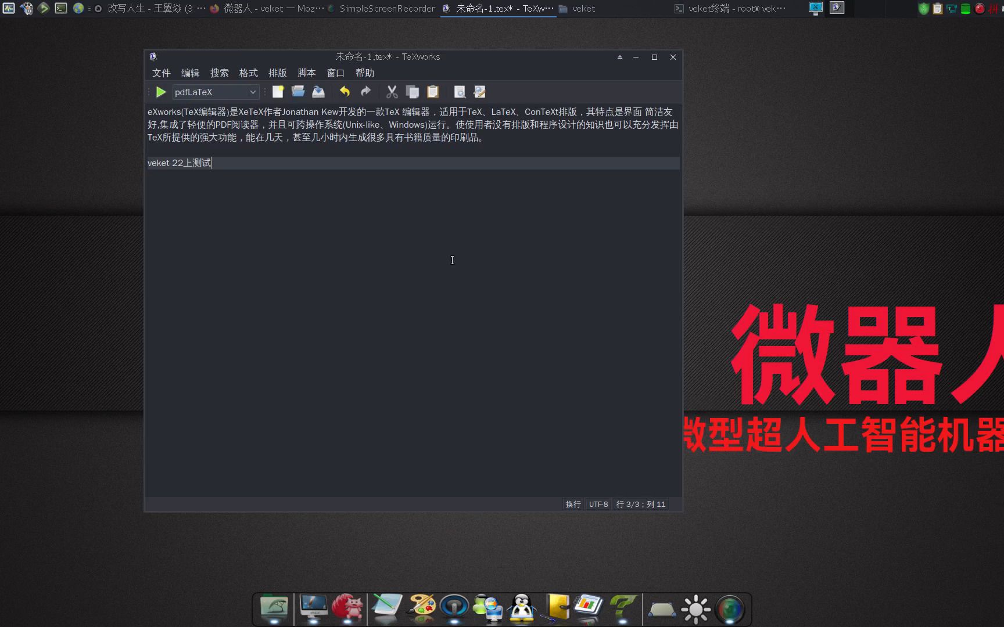Switch to the veket终端 terminal taskbar window
This screenshot has width=1004, height=627.
730,9
